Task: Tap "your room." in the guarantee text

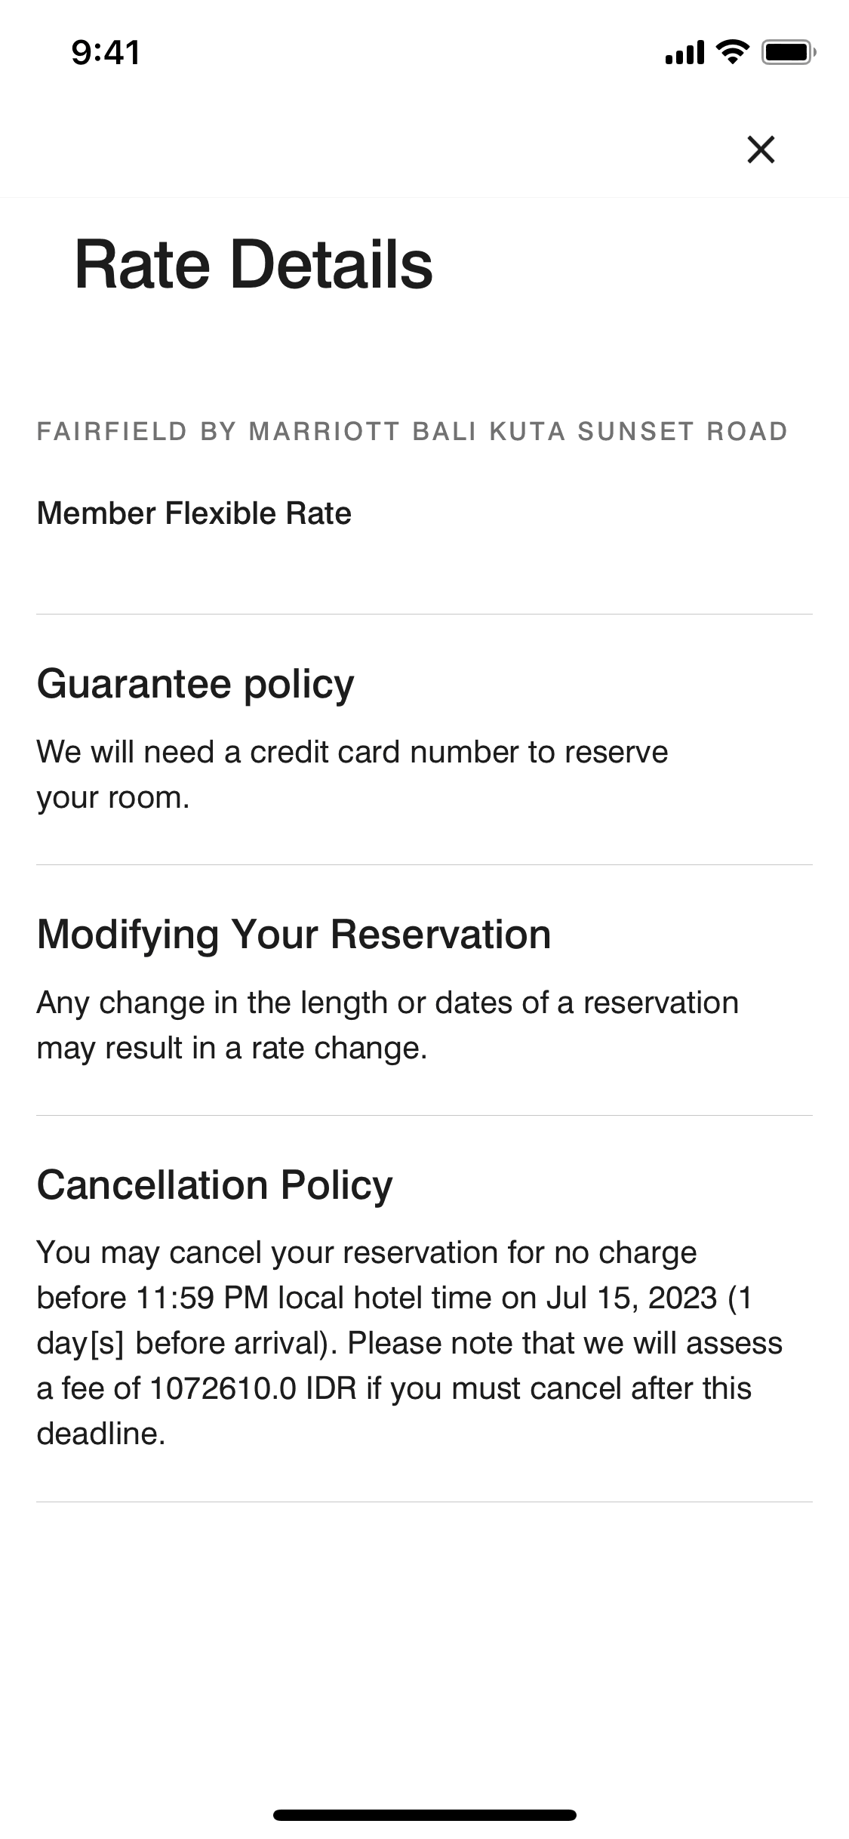Action: (x=113, y=797)
